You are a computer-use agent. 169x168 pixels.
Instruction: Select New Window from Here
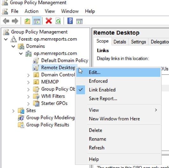click(118, 119)
